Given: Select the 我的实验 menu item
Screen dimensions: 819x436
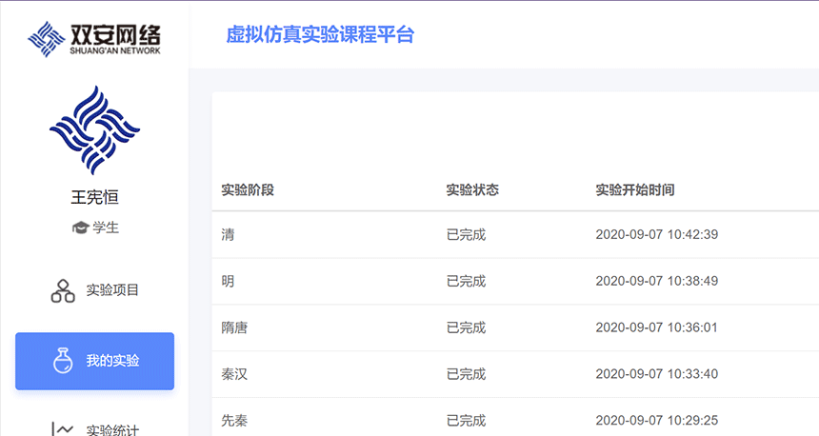Looking at the screenshot, I should [x=94, y=361].
